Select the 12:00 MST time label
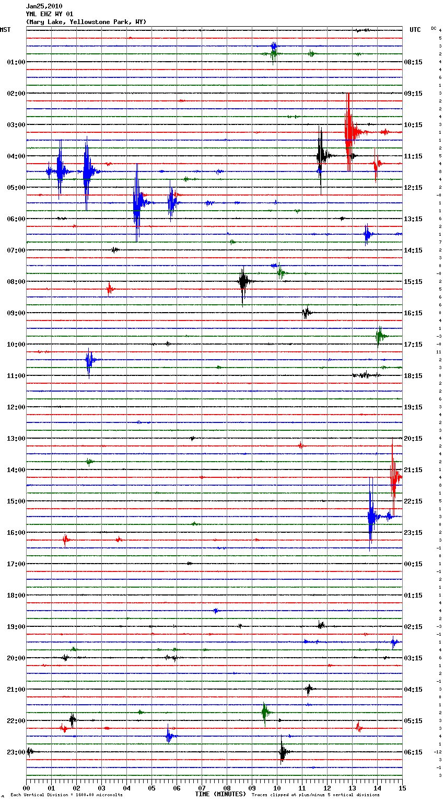 (x=16, y=407)
